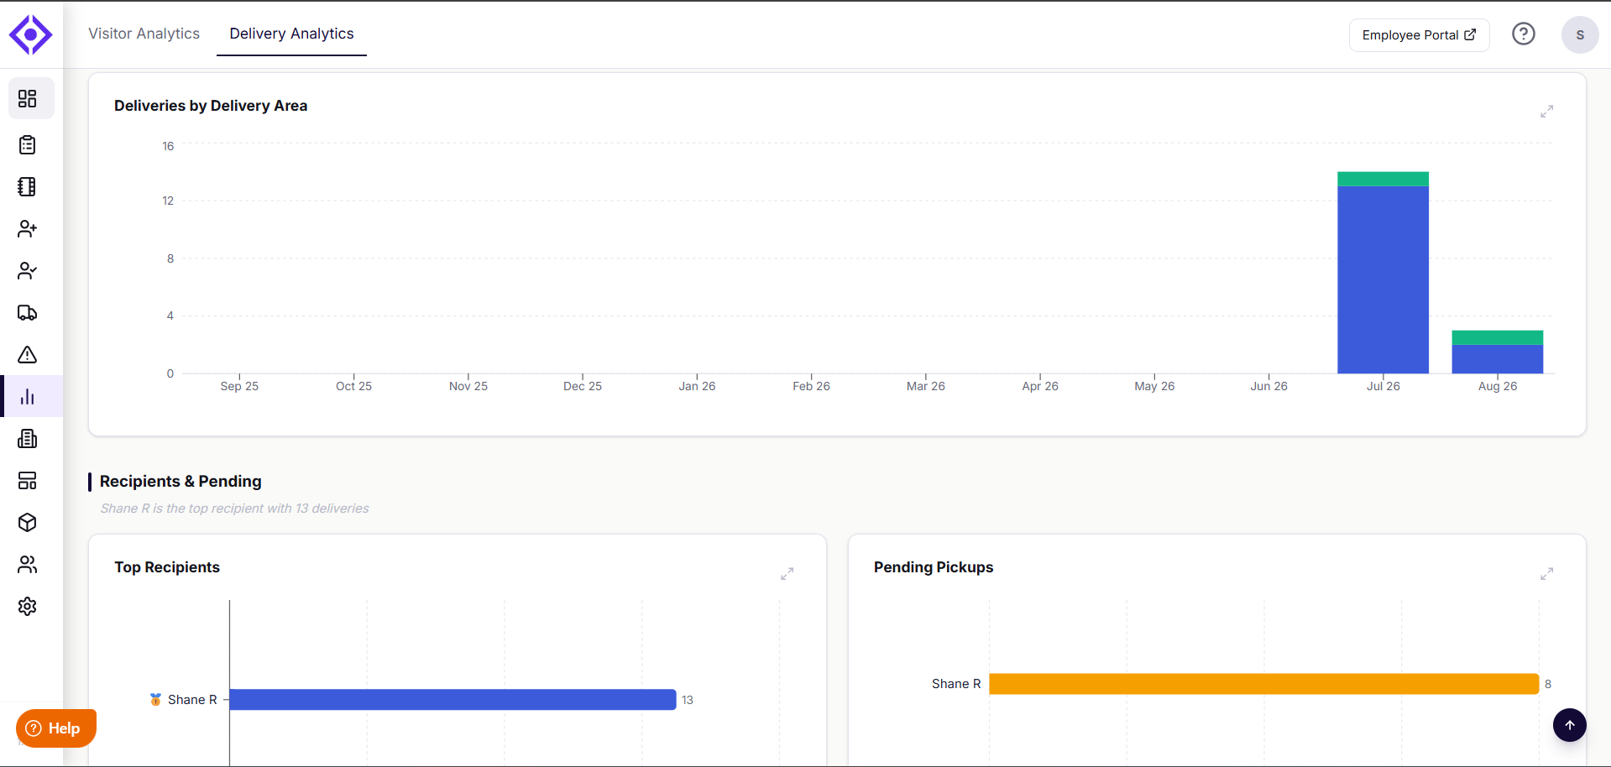This screenshot has width=1611, height=767.
Task: Open the delivery truck icon in sidebar
Action: click(28, 313)
